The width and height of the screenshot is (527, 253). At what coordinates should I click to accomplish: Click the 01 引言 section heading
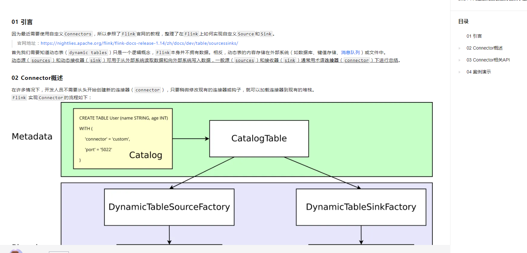(x=22, y=22)
